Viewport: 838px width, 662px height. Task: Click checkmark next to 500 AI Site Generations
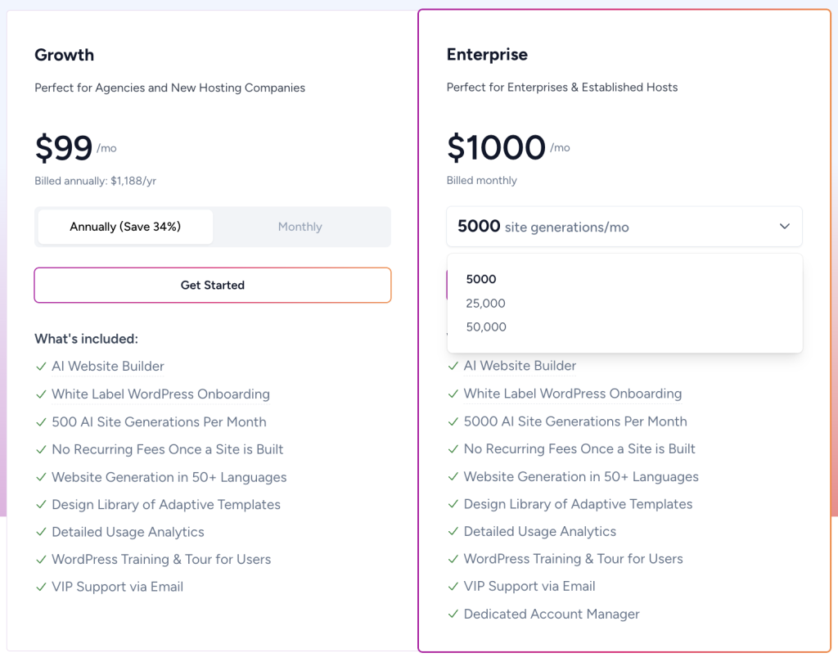pyautogui.click(x=41, y=422)
